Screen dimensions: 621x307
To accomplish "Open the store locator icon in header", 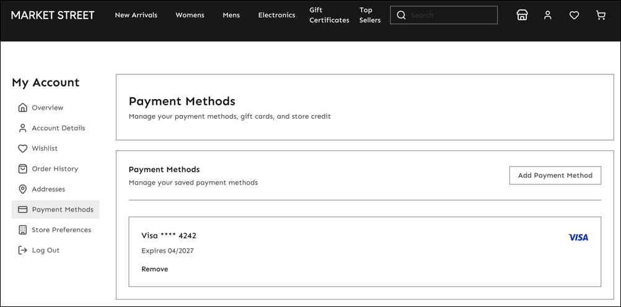I will [522, 15].
